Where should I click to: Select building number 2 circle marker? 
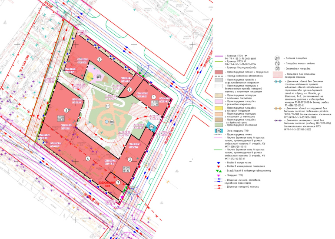(129, 159)
